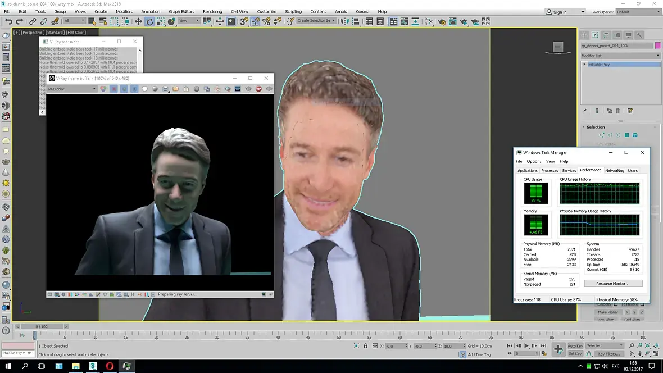Switch to Networking tab in Task Manager
Image resolution: width=663 pixels, height=373 pixels.
coord(614,170)
